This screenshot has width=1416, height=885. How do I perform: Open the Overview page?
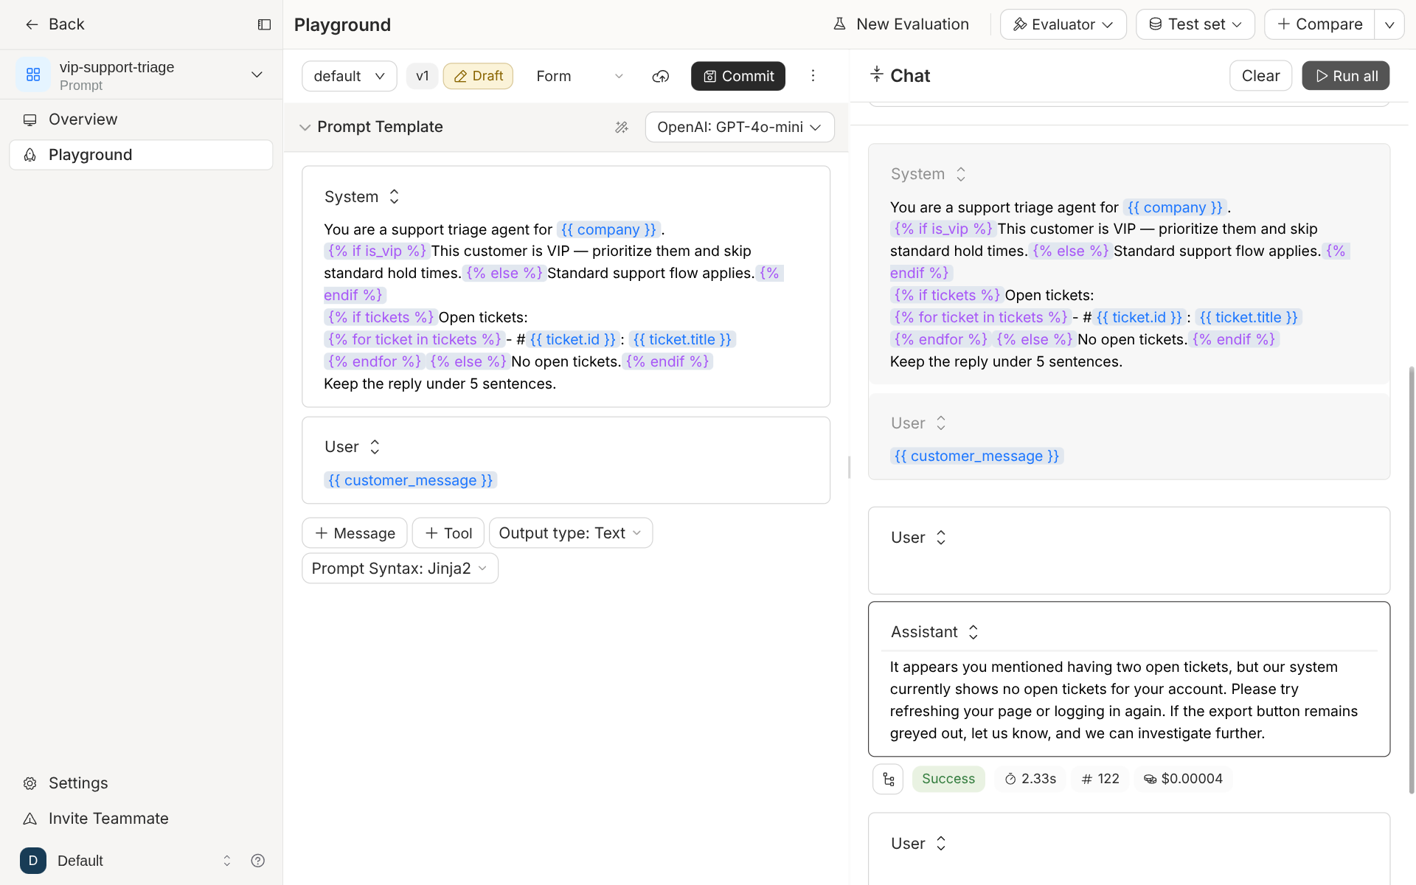click(x=141, y=119)
